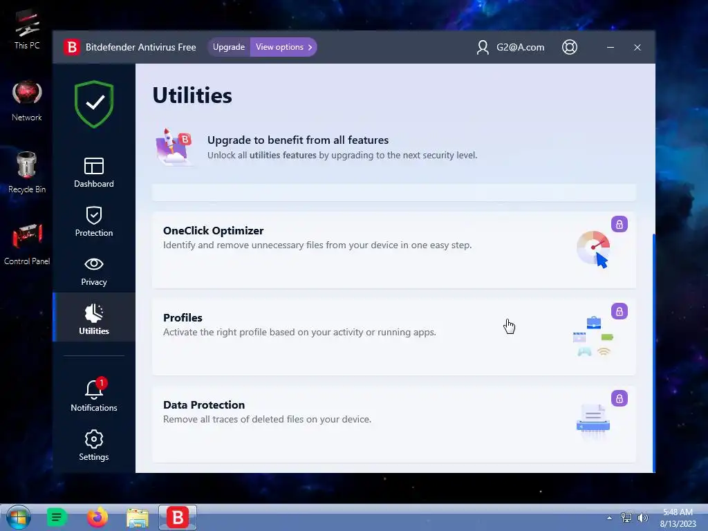Click the Bitdefender taskbar button
Image resolution: width=708 pixels, height=531 pixels.
pos(178,517)
